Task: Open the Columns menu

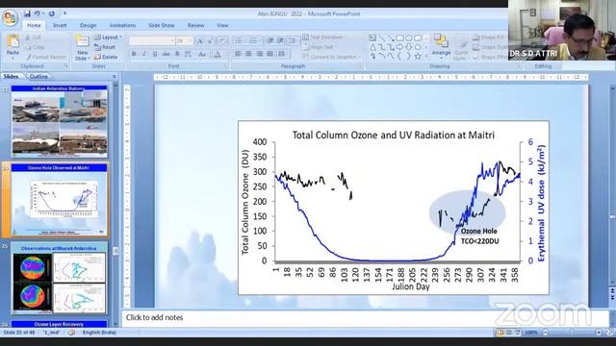Action: tap(283, 54)
